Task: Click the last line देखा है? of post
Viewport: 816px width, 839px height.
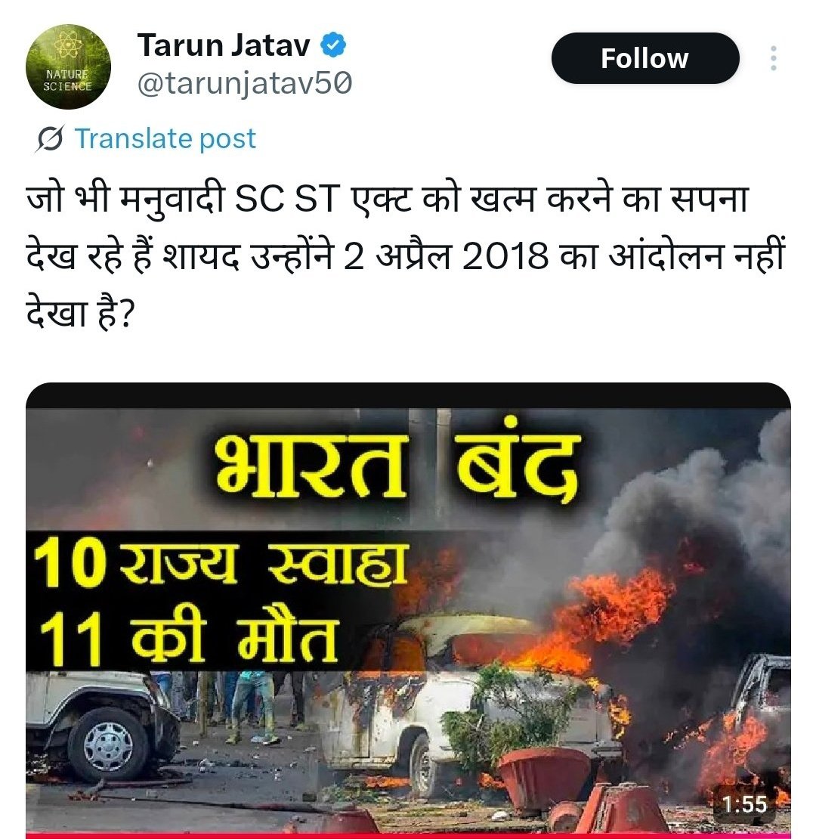Action: (79, 314)
